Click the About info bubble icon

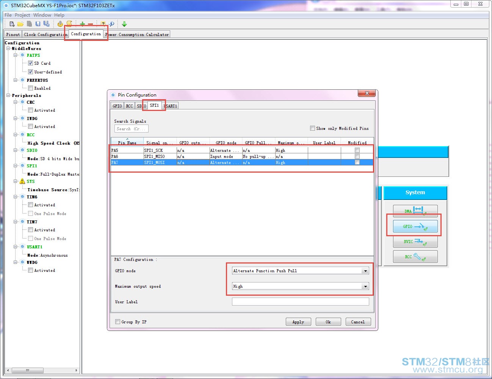tap(111, 24)
